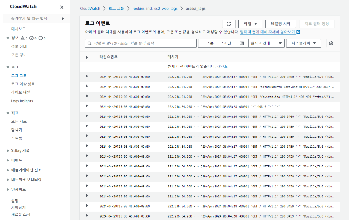Open the 디스플레이 display dropdown
The height and width of the screenshot is (220, 349).
tap(303, 43)
